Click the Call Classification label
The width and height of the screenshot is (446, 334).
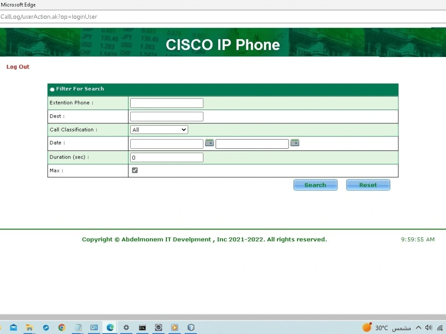[74, 130]
